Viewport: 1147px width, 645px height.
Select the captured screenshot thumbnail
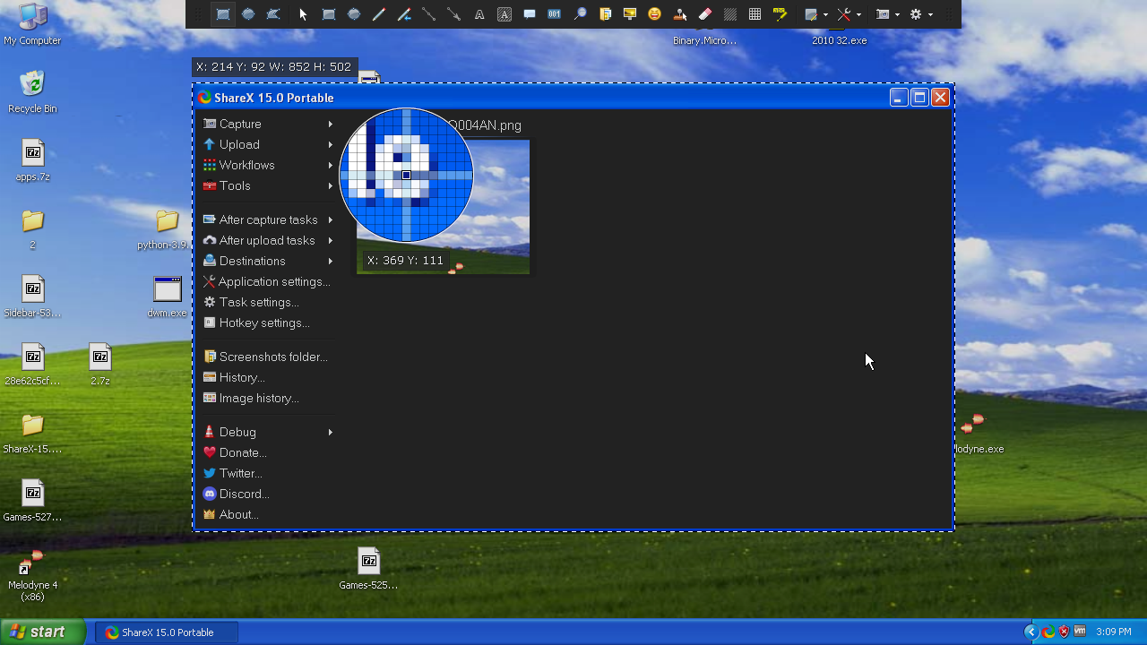[443, 207]
